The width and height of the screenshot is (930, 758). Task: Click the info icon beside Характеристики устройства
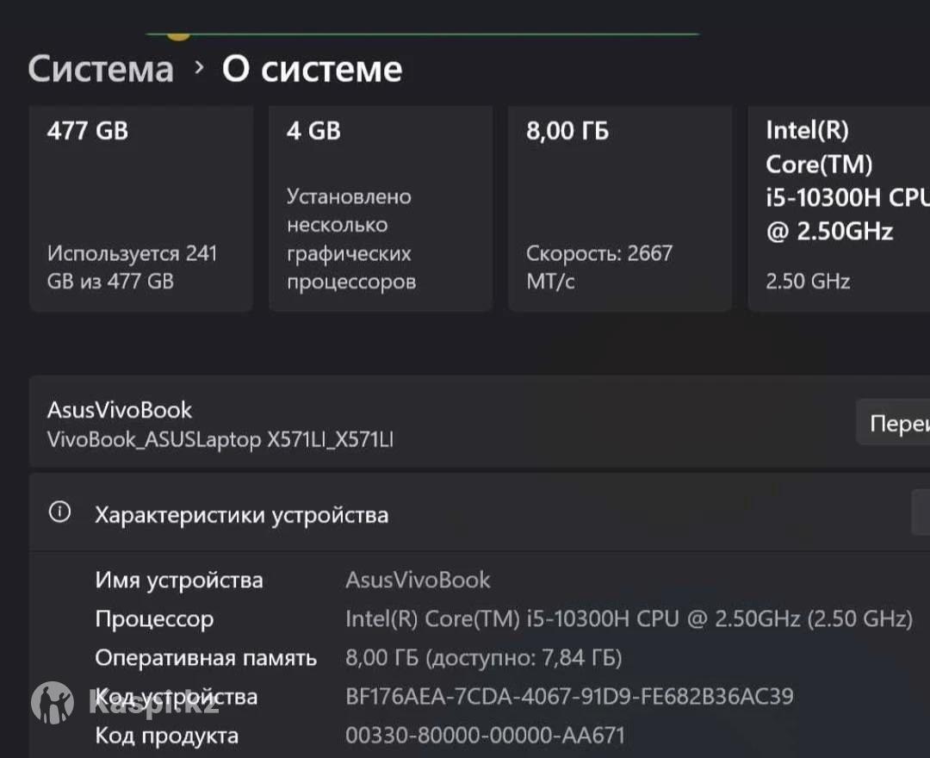tap(59, 513)
